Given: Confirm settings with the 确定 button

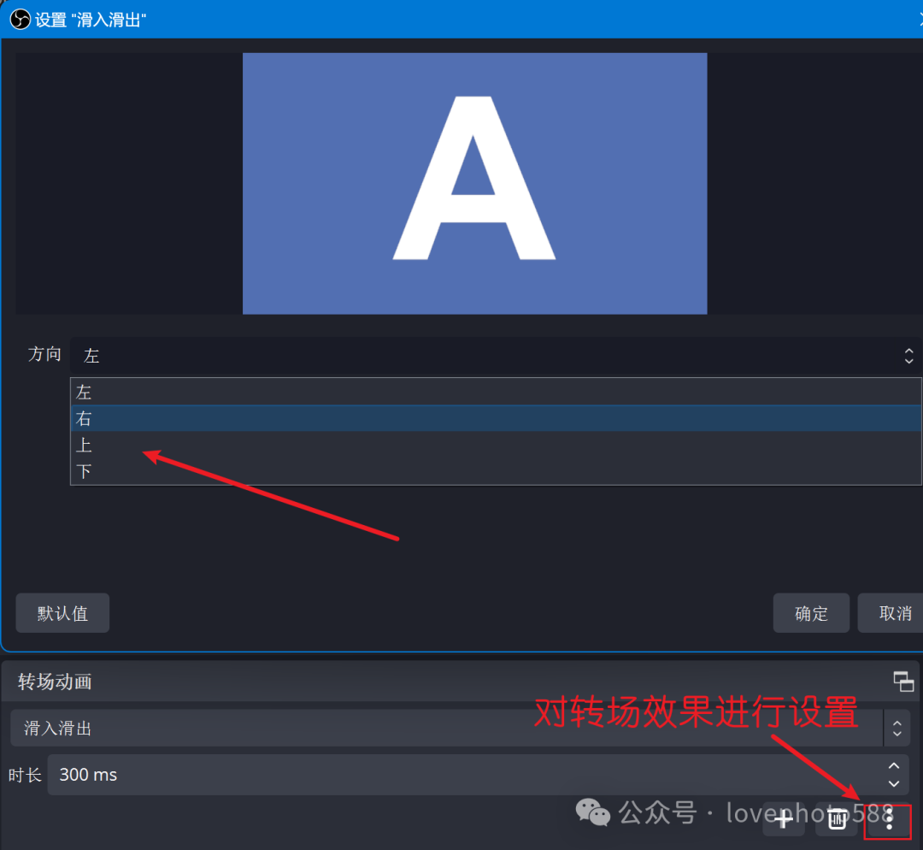Looking at the screenshot, I should click(x=810, y=612).
